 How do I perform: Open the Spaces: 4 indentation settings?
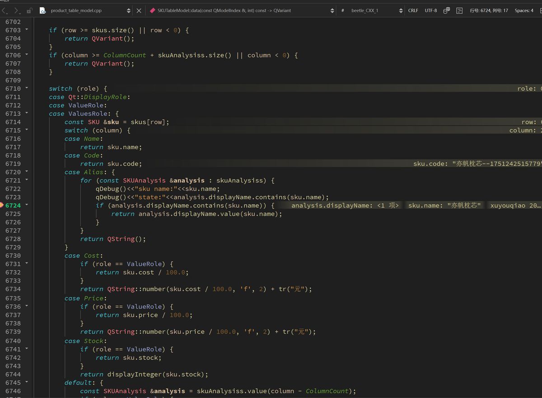tap(524, 10)
